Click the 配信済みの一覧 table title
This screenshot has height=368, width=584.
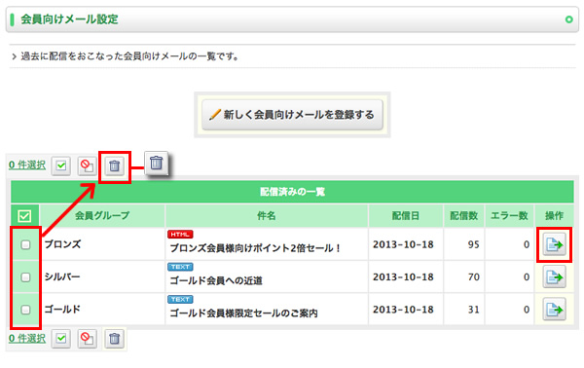pyautogui.click(x=292, y=192)
